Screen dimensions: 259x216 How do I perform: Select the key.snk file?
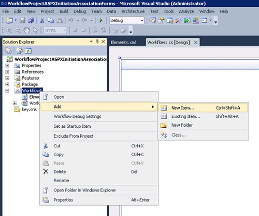29,110
